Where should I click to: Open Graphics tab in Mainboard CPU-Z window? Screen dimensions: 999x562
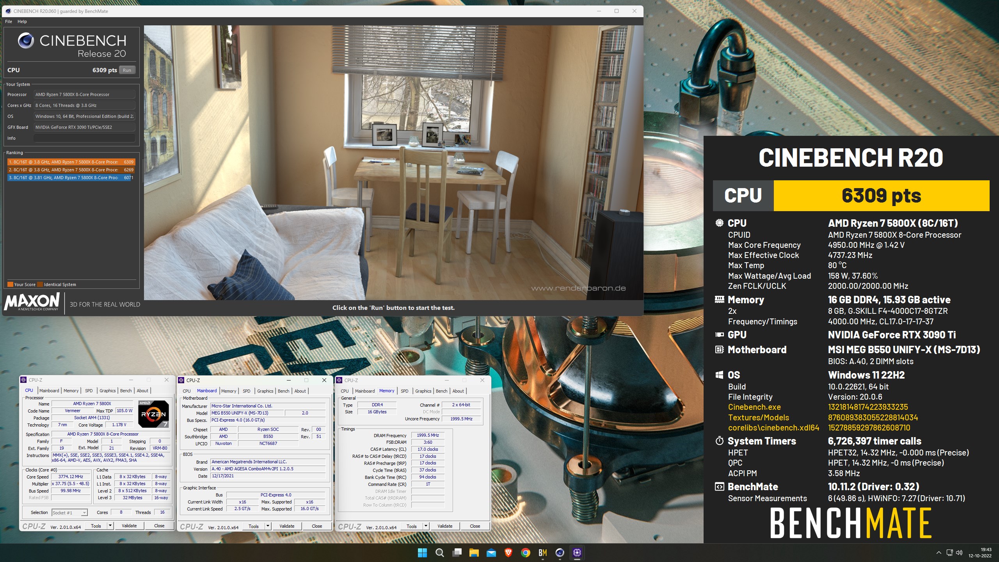[265, 391]
